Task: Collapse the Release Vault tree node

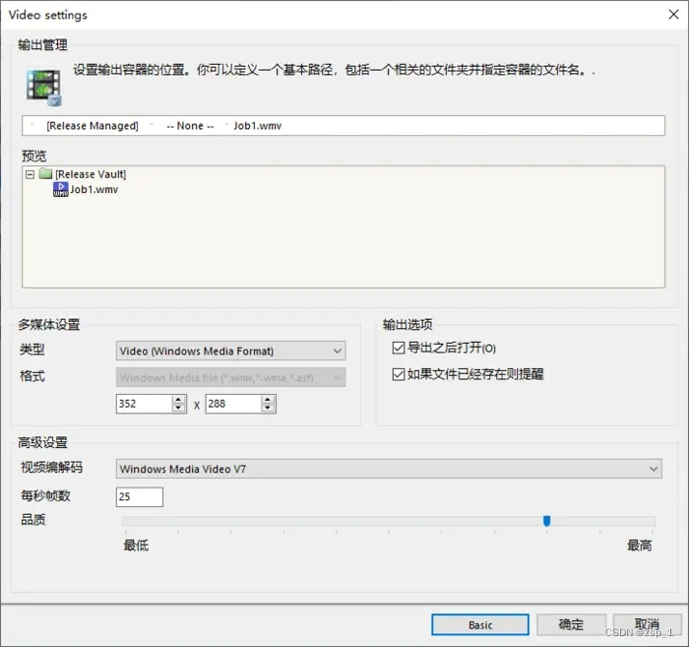Action: pyautogui.click(x=31, y=174)
